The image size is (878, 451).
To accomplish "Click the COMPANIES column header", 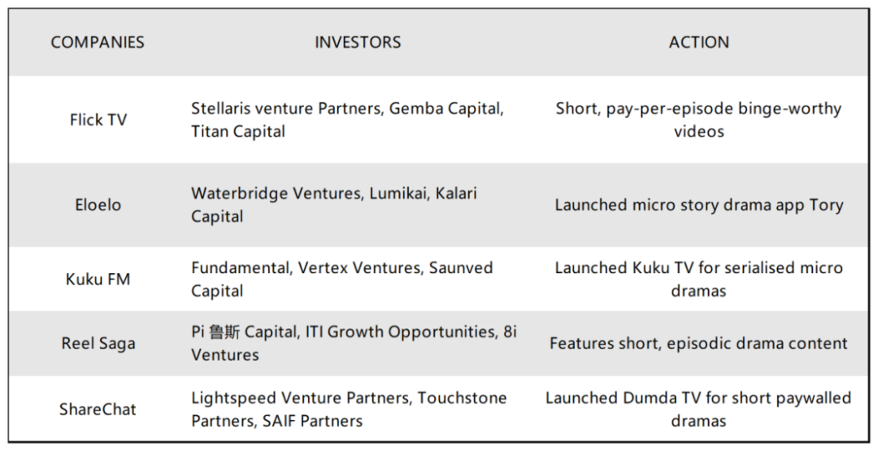I will tap(98, 42).
